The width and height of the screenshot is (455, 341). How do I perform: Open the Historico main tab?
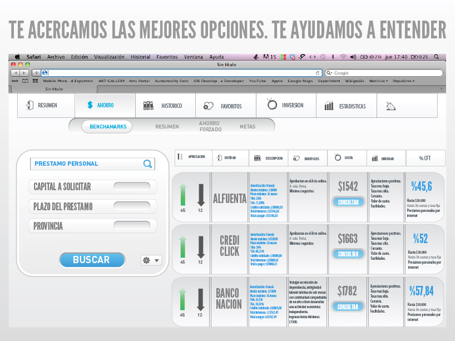click(165, 105)
